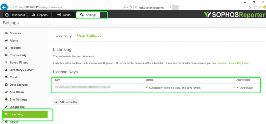Open address bar dropdown arrow

[x=127, y=7]
